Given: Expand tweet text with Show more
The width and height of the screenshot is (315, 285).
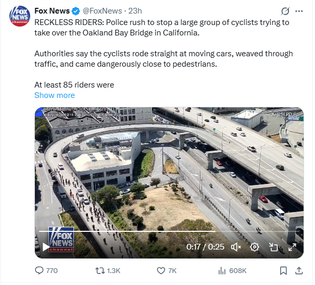Looking at the screenshot, I should (55, 95).
